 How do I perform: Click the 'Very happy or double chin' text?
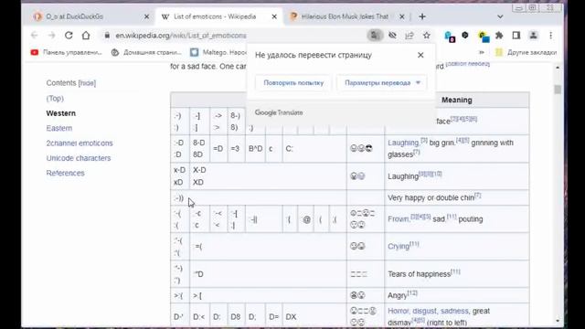[x=431, y=197]
